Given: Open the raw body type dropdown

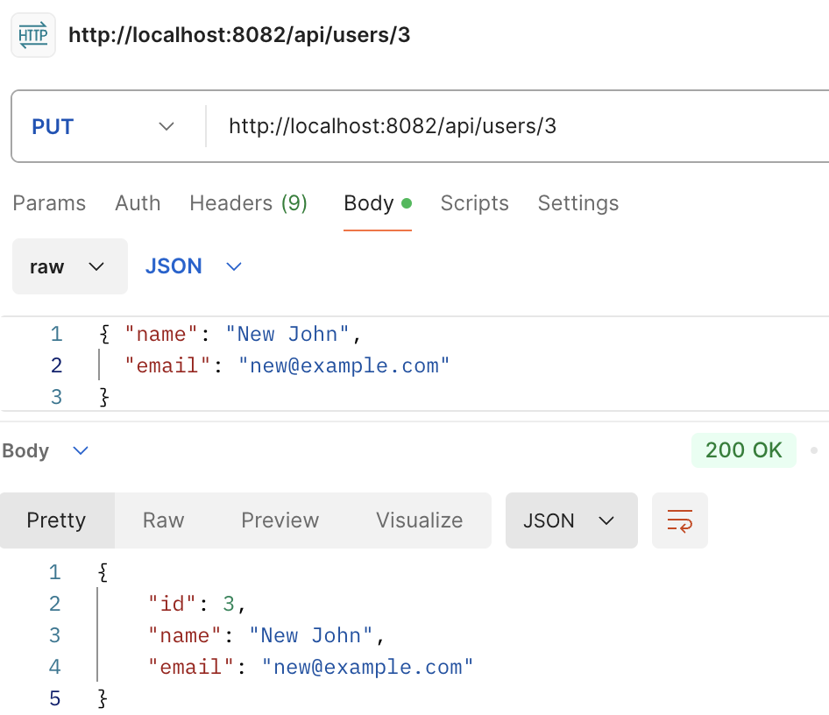Looking at the screenshot, I should pyautogui.click(x=70, y=266).
